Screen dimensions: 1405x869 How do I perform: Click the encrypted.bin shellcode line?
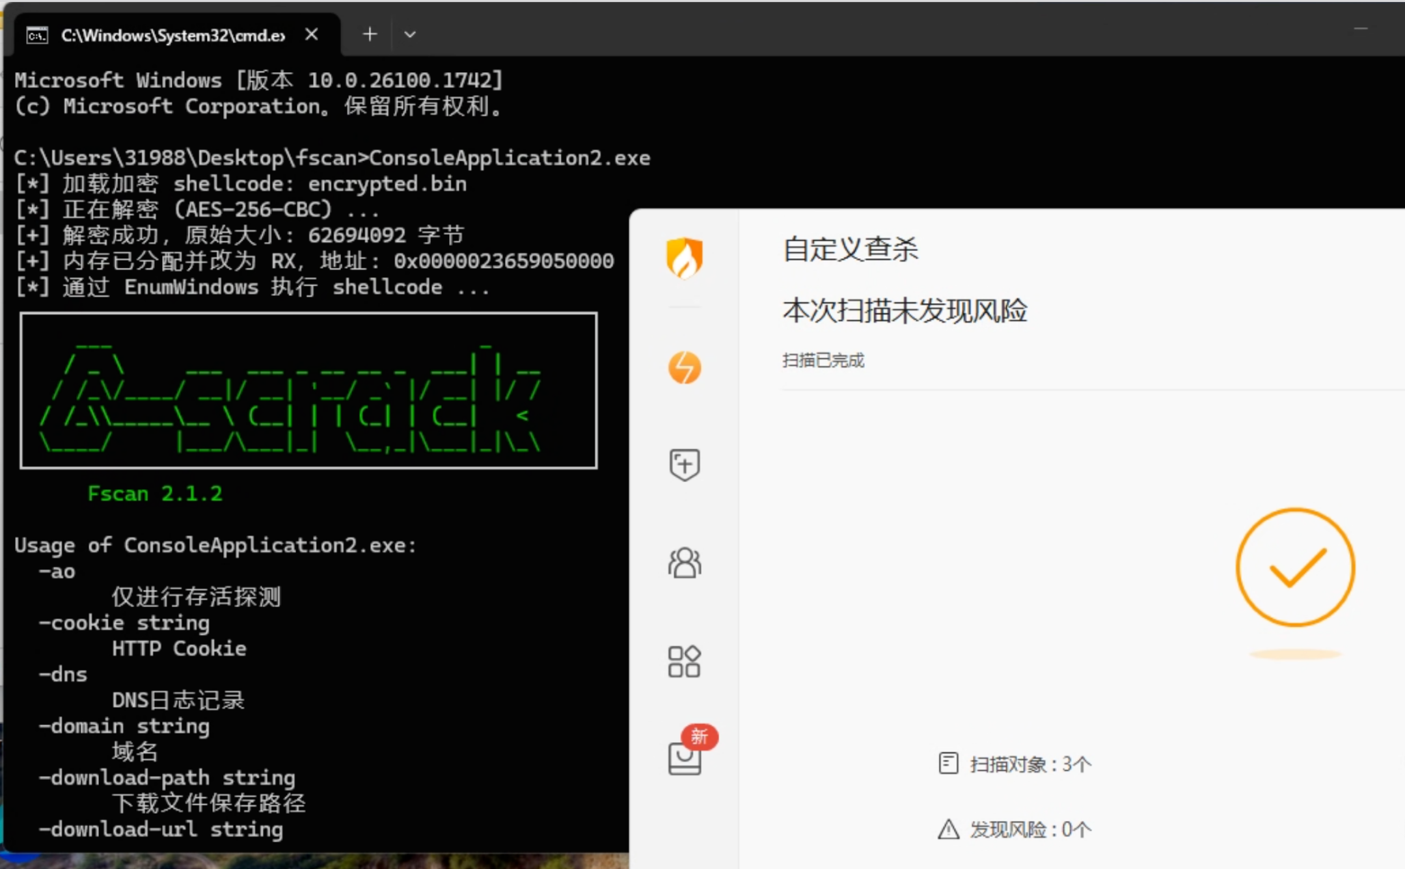(241, 184)
